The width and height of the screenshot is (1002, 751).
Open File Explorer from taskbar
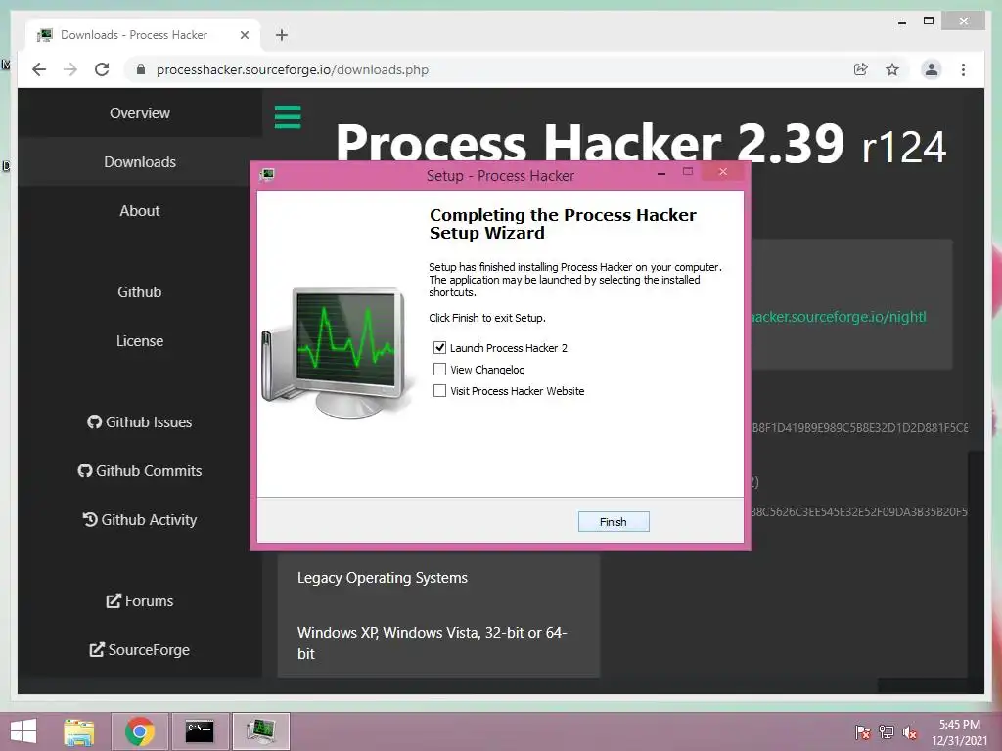[79, 731]
